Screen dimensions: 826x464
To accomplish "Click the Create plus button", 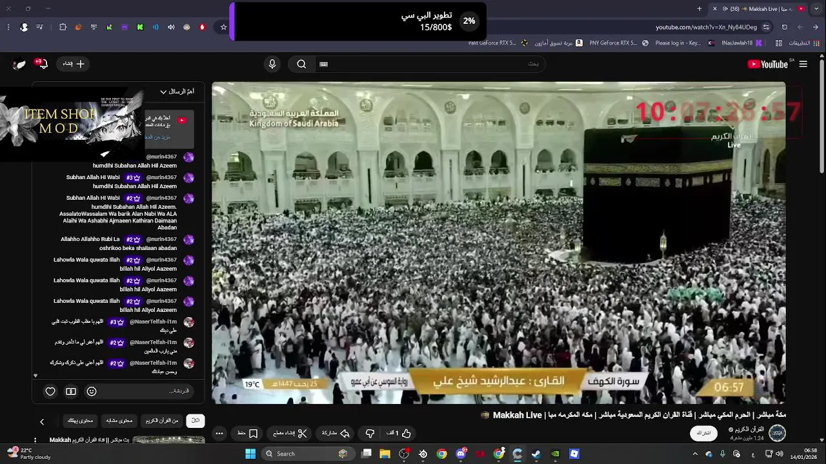I will [x=74, y=64].
